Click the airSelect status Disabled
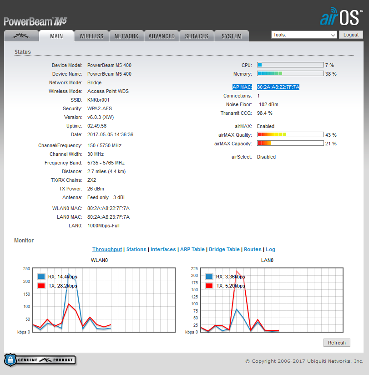369x375 pixels. 266,157
